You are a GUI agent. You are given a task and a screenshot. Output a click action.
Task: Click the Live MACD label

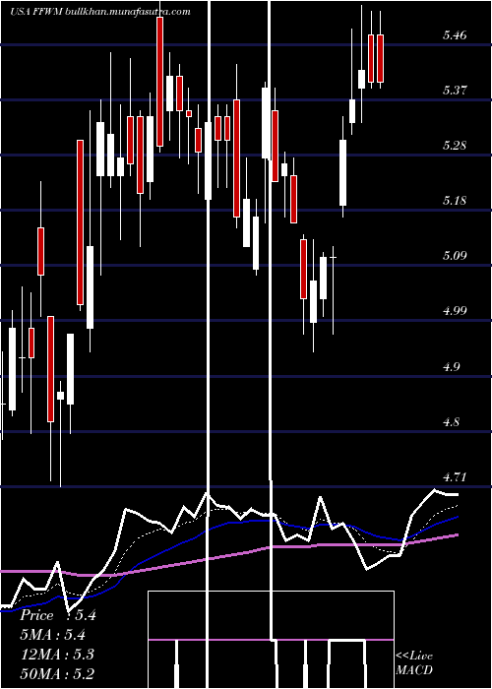[x=414, y=663]
